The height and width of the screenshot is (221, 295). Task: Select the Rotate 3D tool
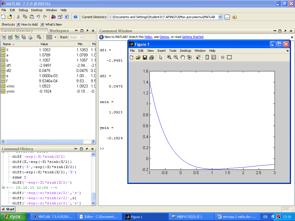coord(189,57)
